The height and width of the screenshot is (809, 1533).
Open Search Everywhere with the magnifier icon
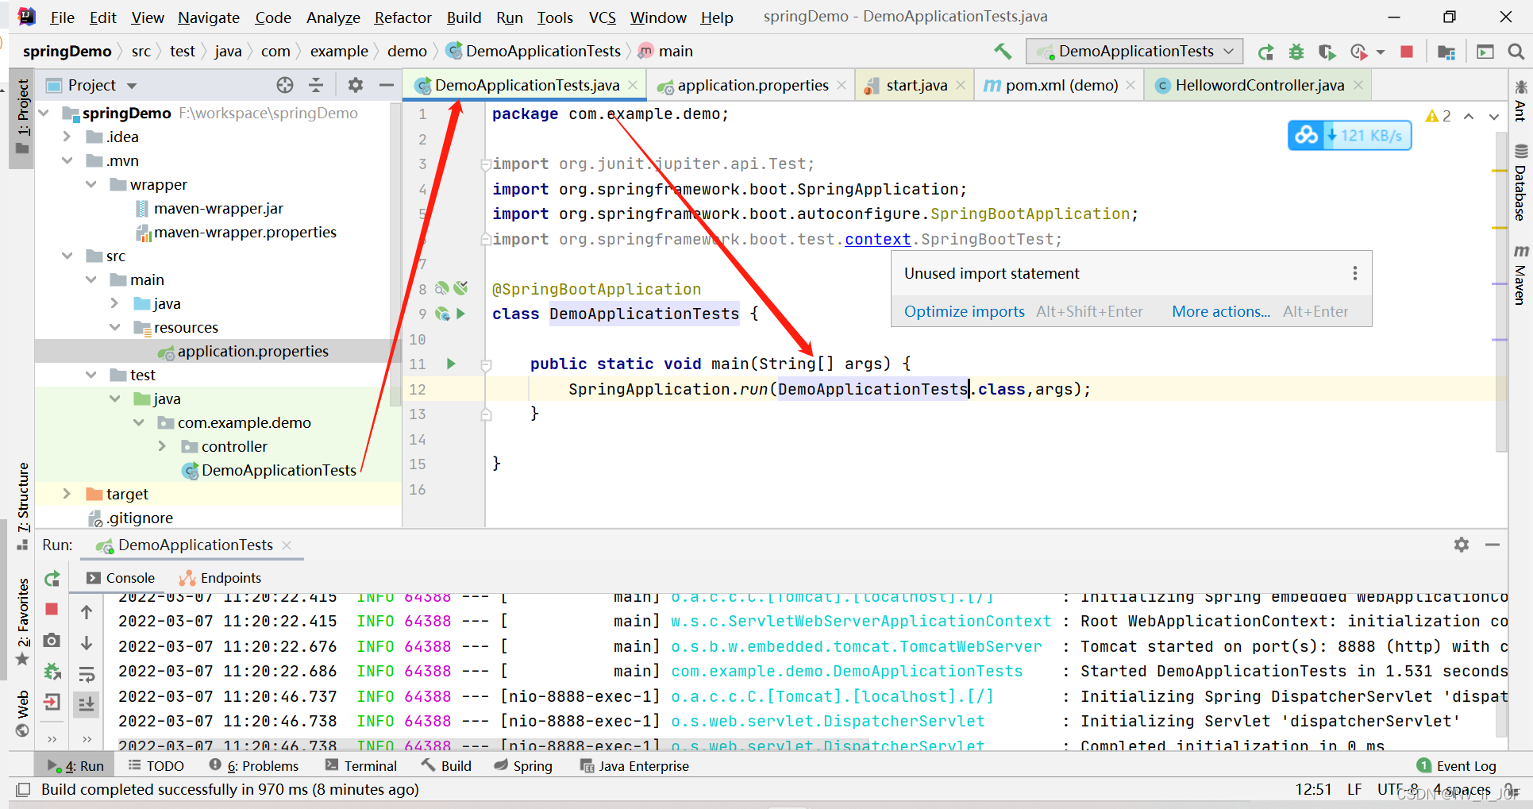[x=1517, y=51]
